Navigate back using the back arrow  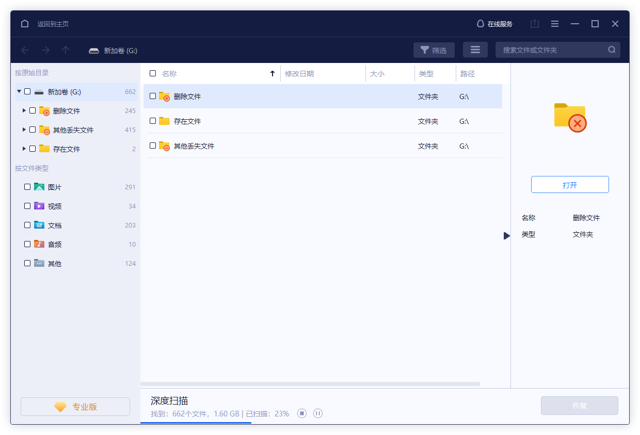25,50
